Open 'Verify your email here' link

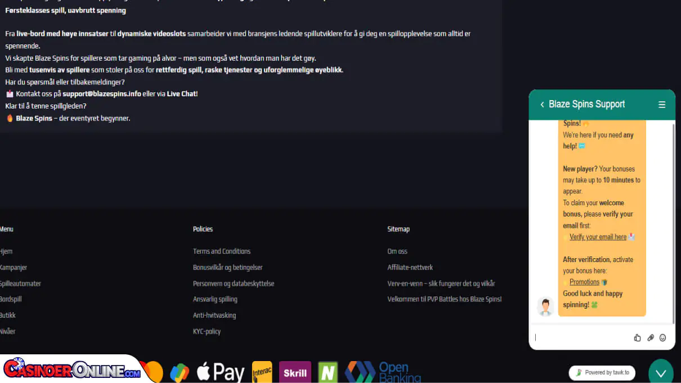click(x=597, y=237)
